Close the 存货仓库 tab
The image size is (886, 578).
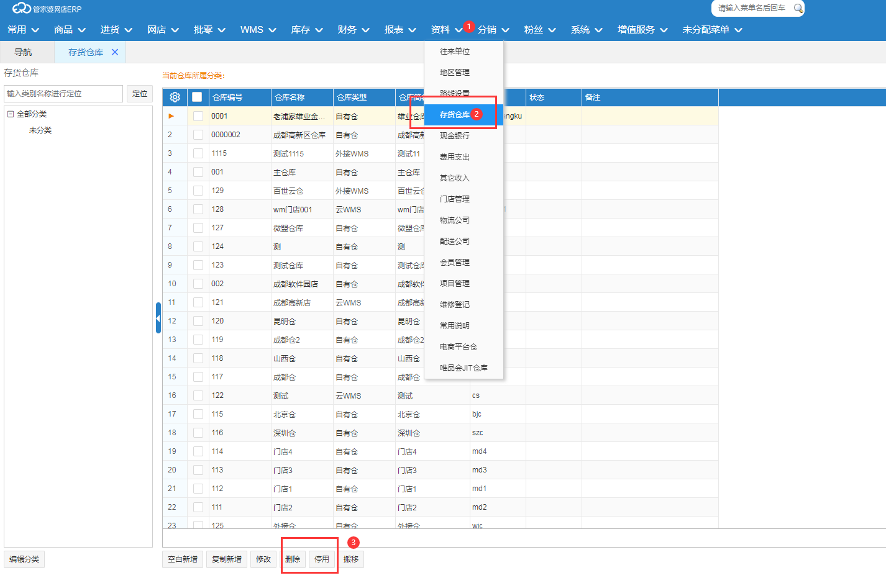pos(115,52)
